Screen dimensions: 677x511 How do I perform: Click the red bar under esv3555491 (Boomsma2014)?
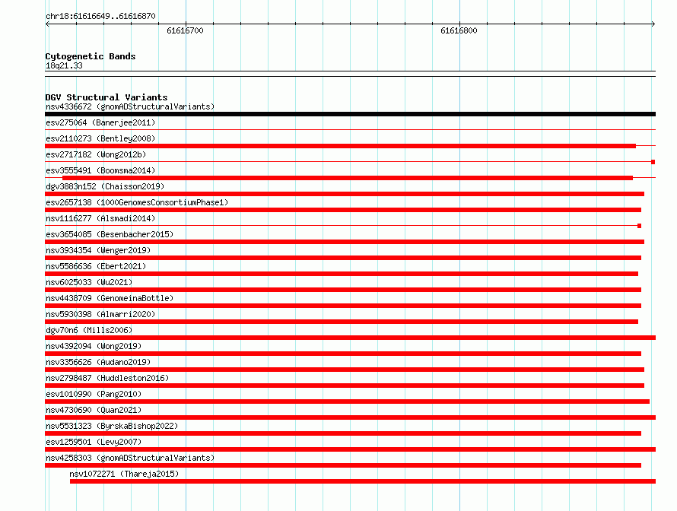click(348, 178)
